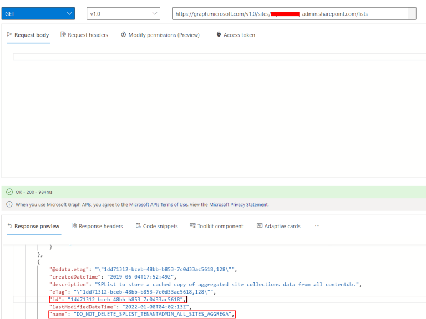
Task: Switch to Response headers tab
Action: coord(97,226)
